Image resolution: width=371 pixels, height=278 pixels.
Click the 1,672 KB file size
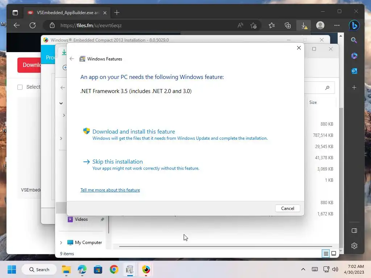325,214
